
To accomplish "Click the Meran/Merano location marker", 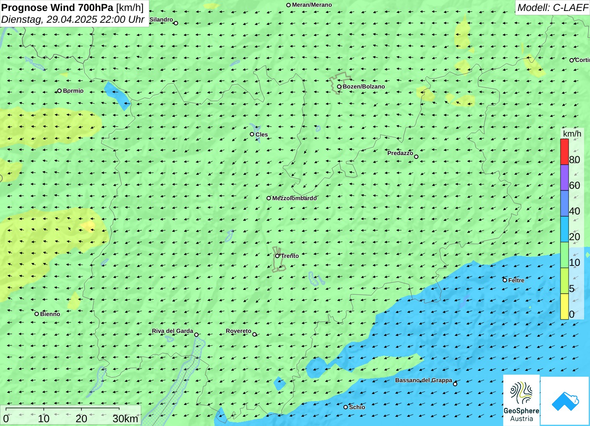I will 289,5.
